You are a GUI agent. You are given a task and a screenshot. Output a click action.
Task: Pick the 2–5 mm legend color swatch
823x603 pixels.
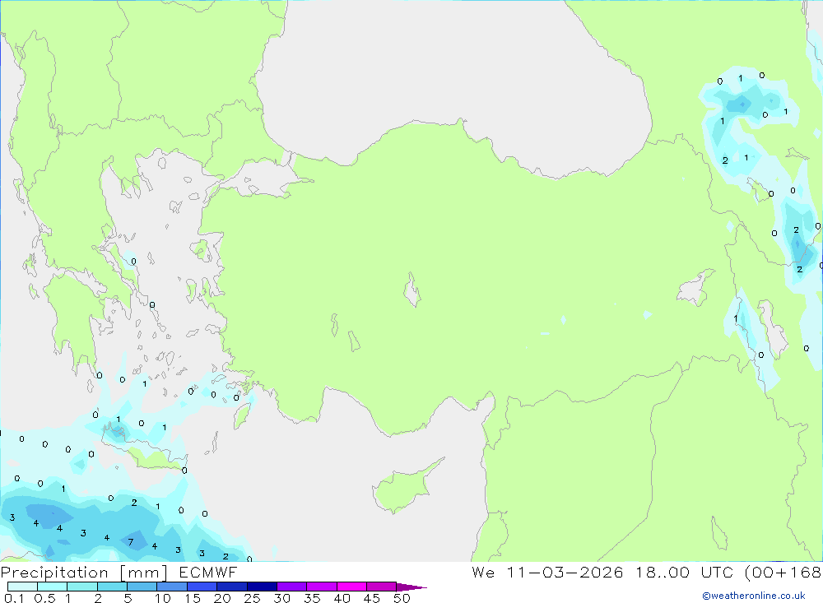click(x=112, y=587)
